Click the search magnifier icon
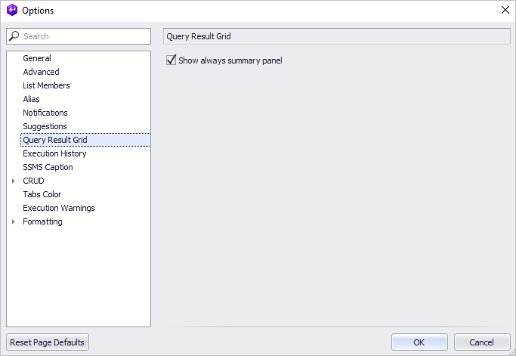This screenshot has width=516, height=356. (14, 36)
